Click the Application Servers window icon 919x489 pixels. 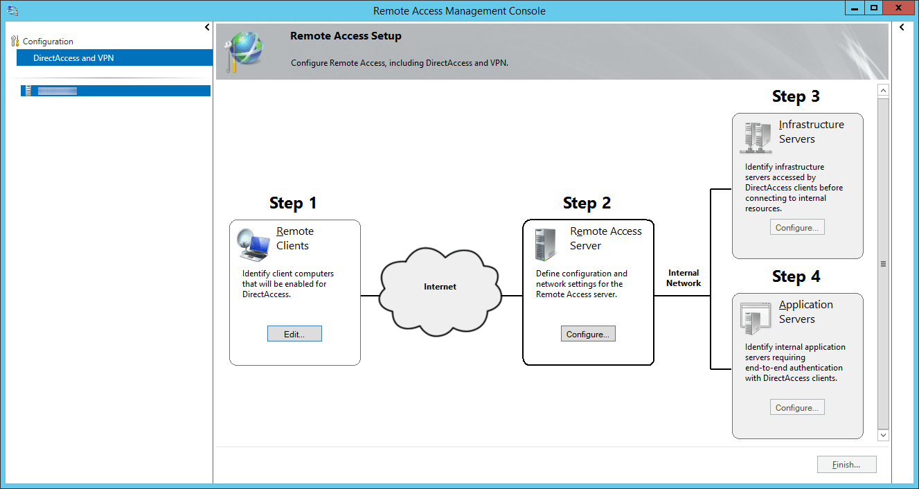(x=755, y=317)
